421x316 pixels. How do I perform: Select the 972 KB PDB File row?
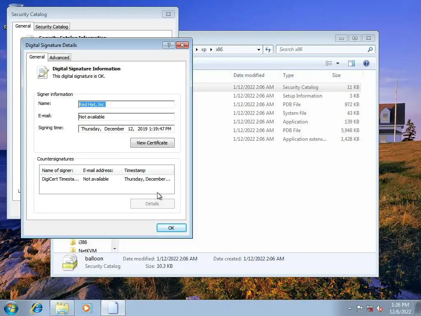[277, 104]
